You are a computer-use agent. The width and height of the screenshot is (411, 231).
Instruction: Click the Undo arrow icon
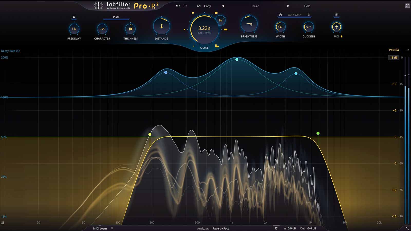(178, 6)
